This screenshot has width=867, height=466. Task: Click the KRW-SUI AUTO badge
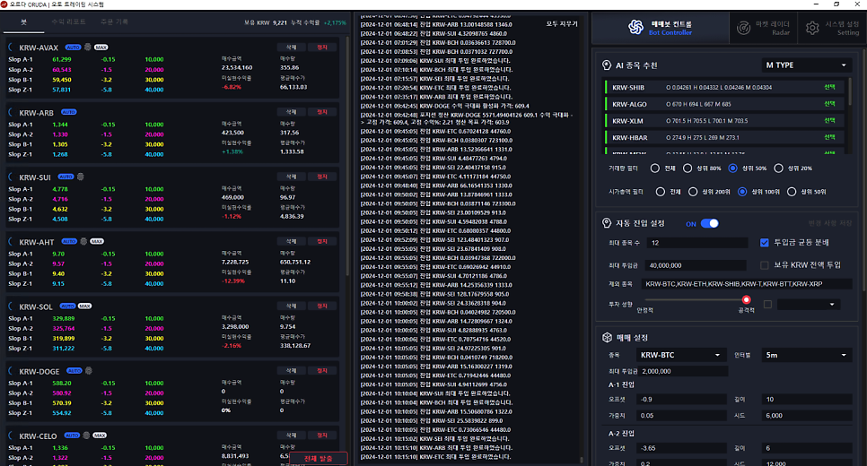pos(66,177)
